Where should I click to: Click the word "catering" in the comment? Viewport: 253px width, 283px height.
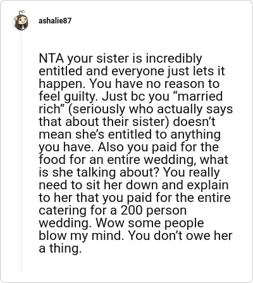pyautogui.click(x=63, y=210)
